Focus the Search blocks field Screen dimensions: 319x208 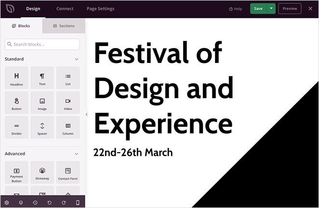click(x=42, y=44)
